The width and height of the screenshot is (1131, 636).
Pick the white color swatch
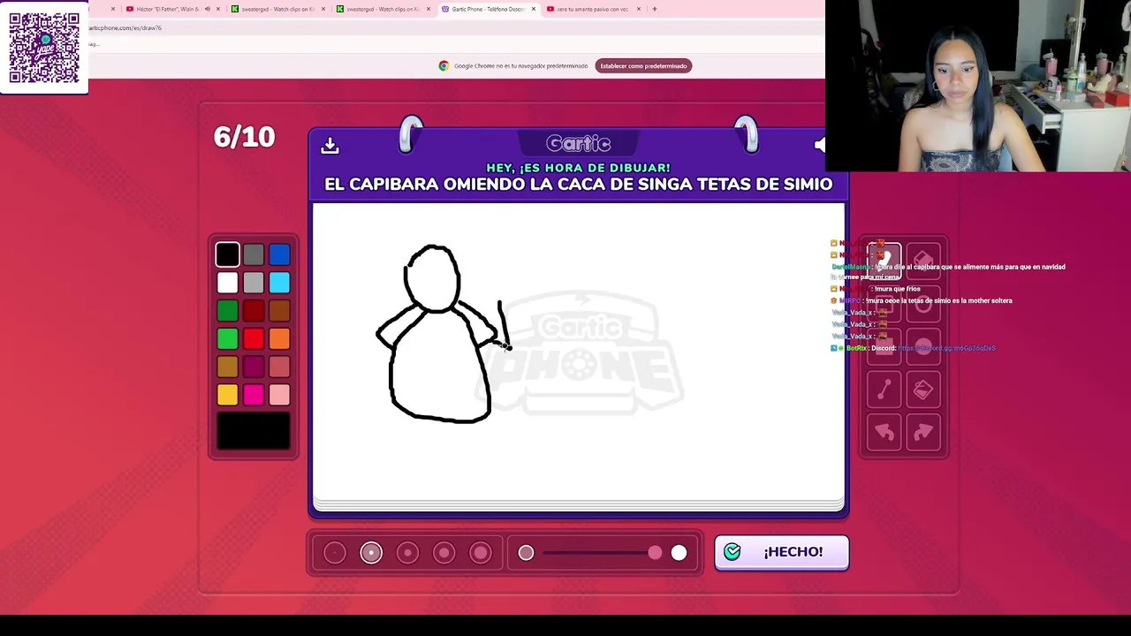(x=227, y=283)
